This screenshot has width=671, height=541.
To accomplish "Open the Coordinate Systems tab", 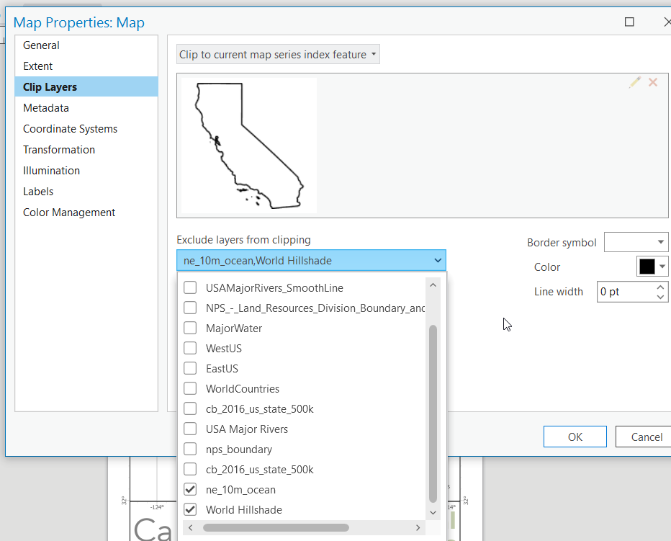I will pos(70,129).
